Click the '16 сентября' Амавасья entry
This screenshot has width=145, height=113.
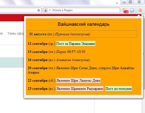59,60
